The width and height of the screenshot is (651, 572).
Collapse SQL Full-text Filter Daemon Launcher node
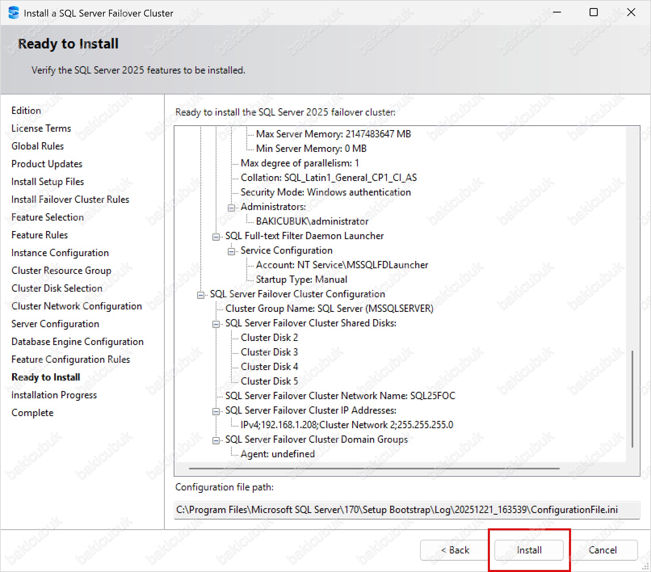click(x=216, y=237)
